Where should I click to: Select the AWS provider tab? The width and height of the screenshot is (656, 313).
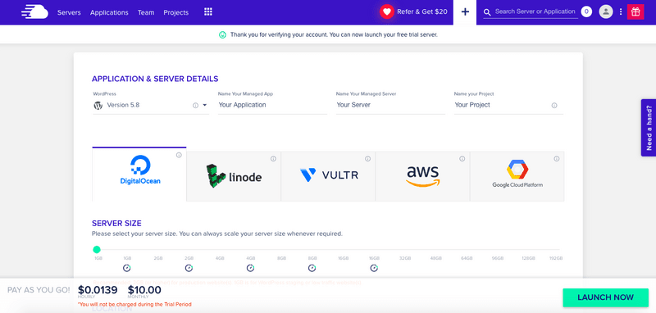(x=423, y=176)
